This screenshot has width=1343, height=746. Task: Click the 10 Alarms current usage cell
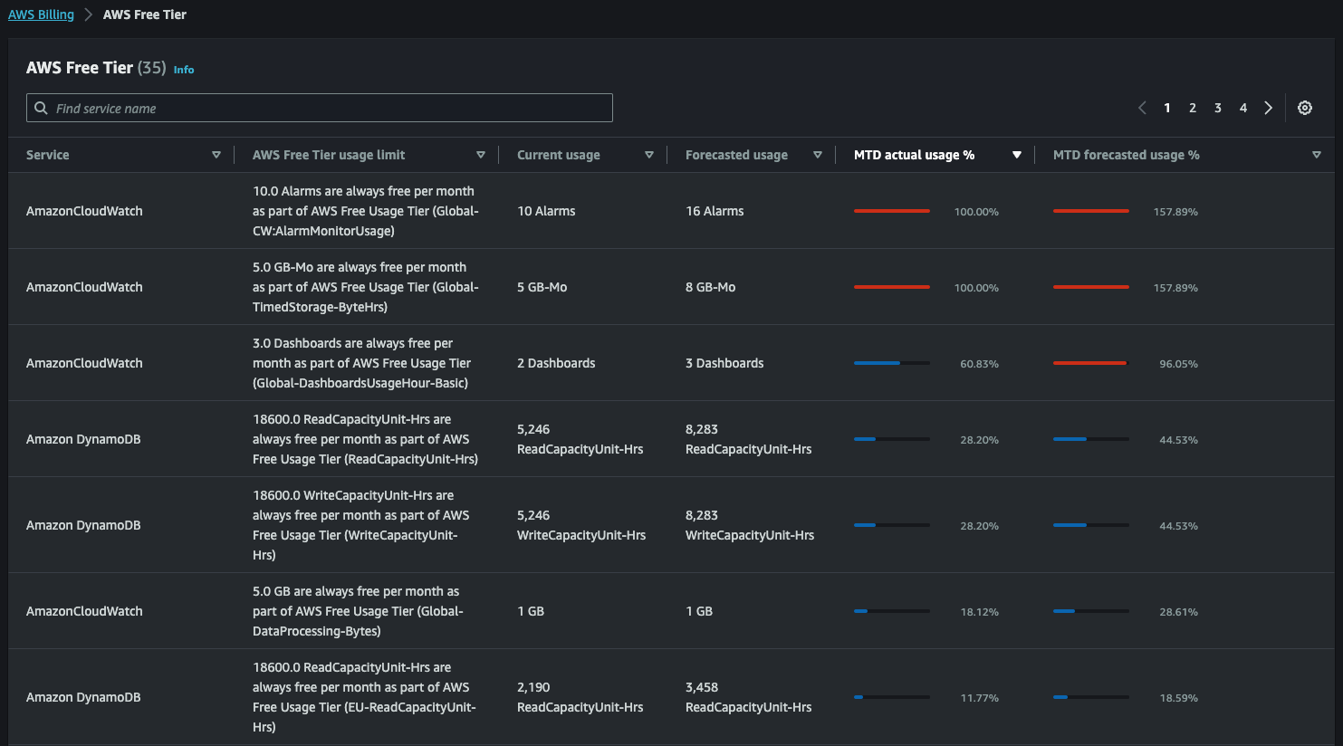pyautogui.click(x=546, y=211)
